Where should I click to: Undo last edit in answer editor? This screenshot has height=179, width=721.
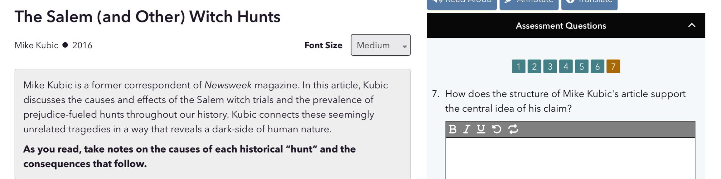[x=496, y=129]
